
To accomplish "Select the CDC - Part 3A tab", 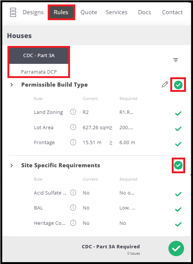I will pos(39,56).
